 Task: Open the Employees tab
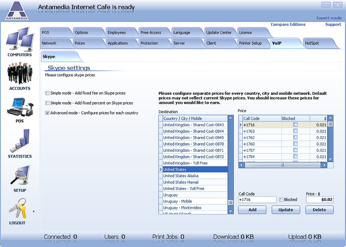121,33
